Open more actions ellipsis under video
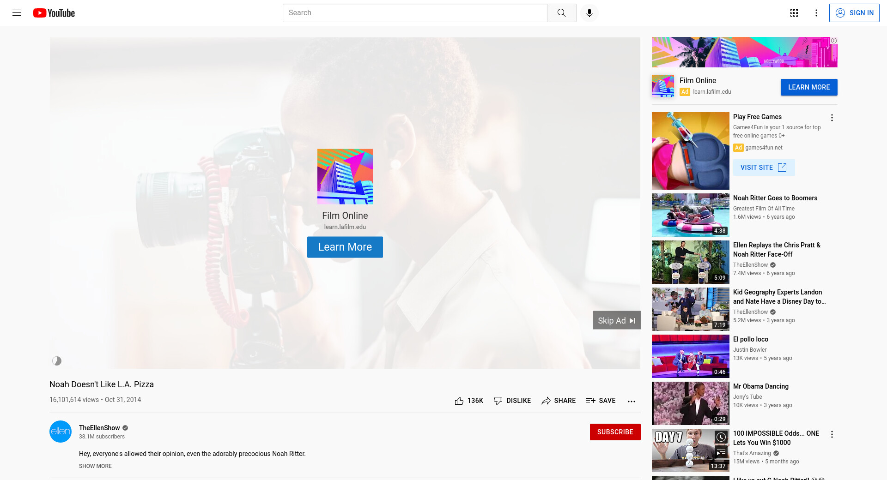 click(x=632, y=401)
